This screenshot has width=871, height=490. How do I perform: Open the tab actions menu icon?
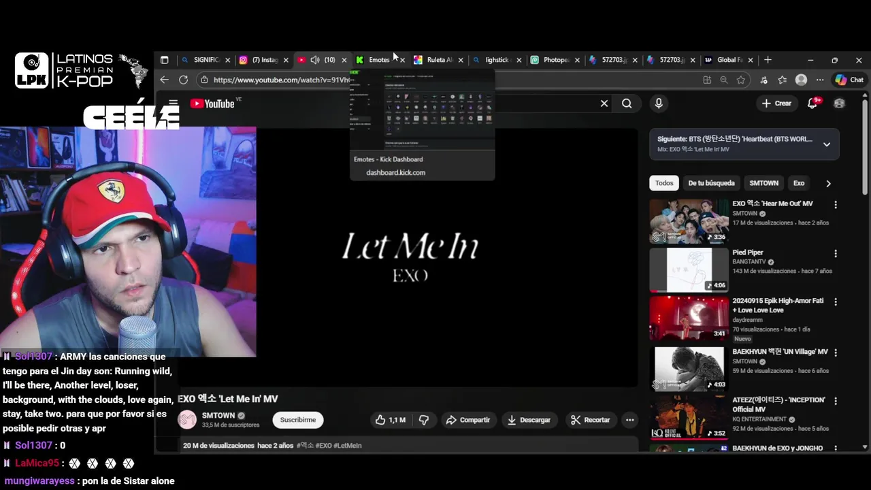click(x=164, y=60)
